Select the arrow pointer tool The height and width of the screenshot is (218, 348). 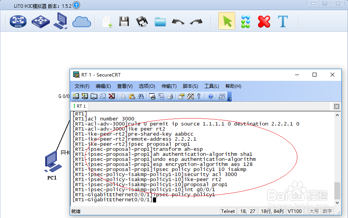click(227, 21)
